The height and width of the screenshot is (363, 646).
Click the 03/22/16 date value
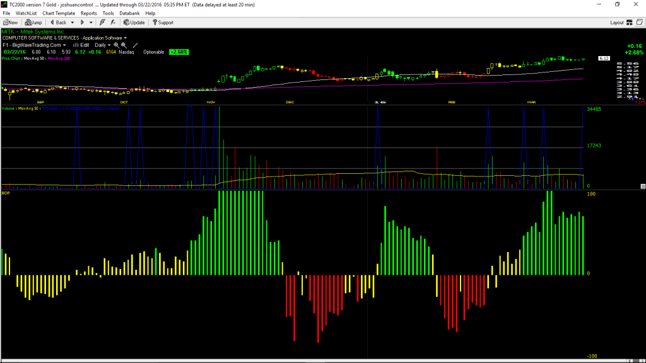tap(15, 52)
